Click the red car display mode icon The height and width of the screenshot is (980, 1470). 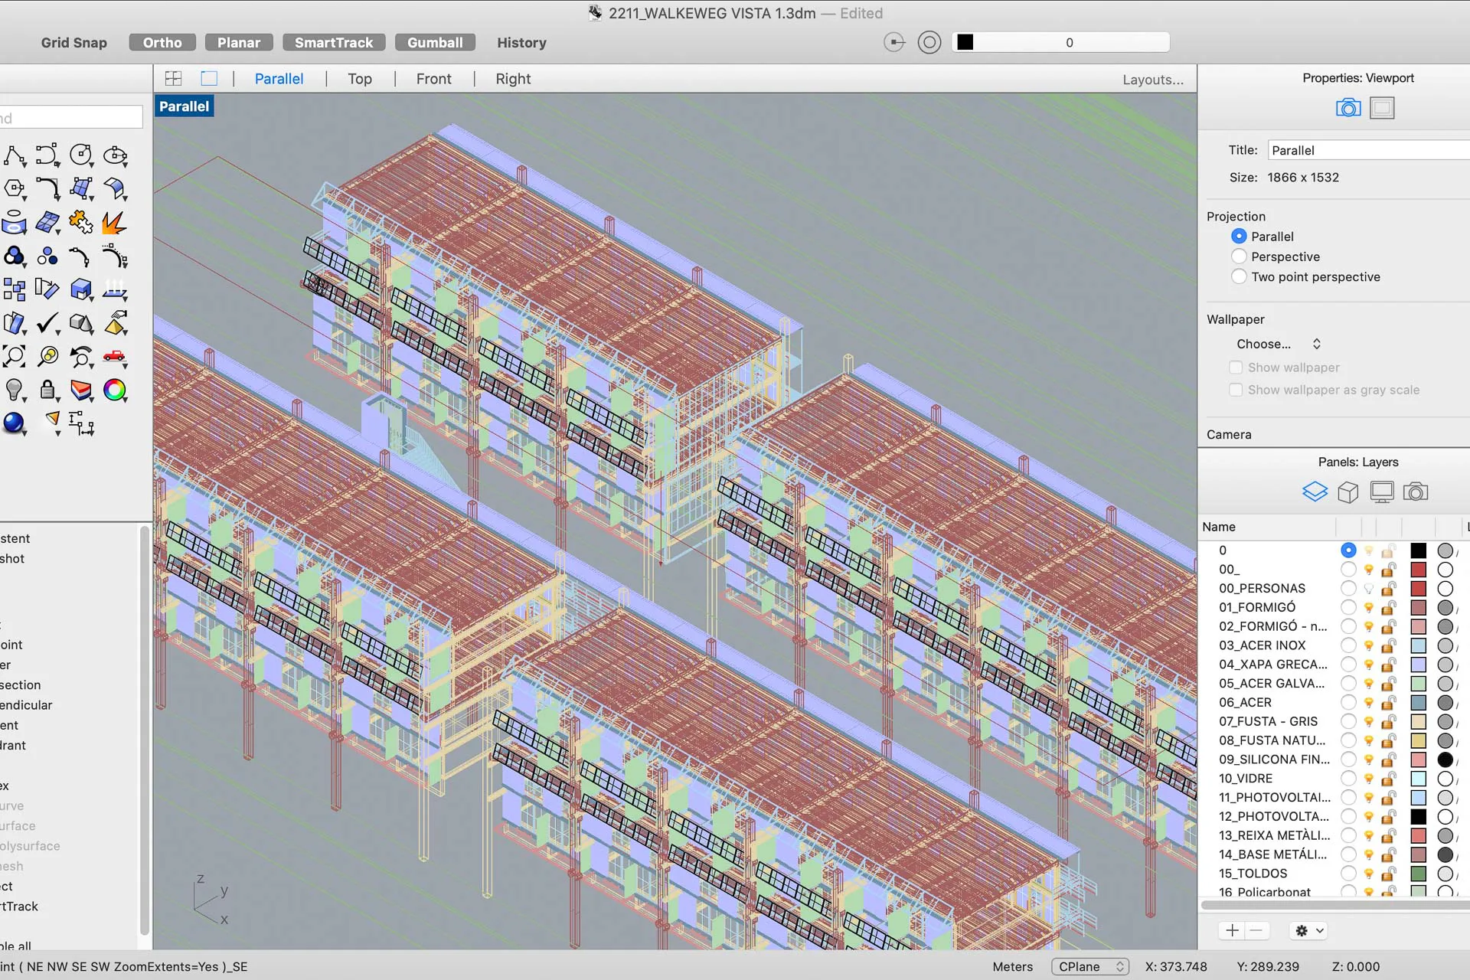pos(115,356)
